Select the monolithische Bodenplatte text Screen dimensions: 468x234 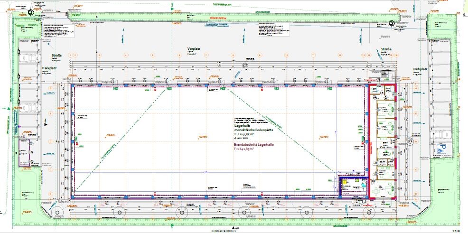(x=254, y=131)
